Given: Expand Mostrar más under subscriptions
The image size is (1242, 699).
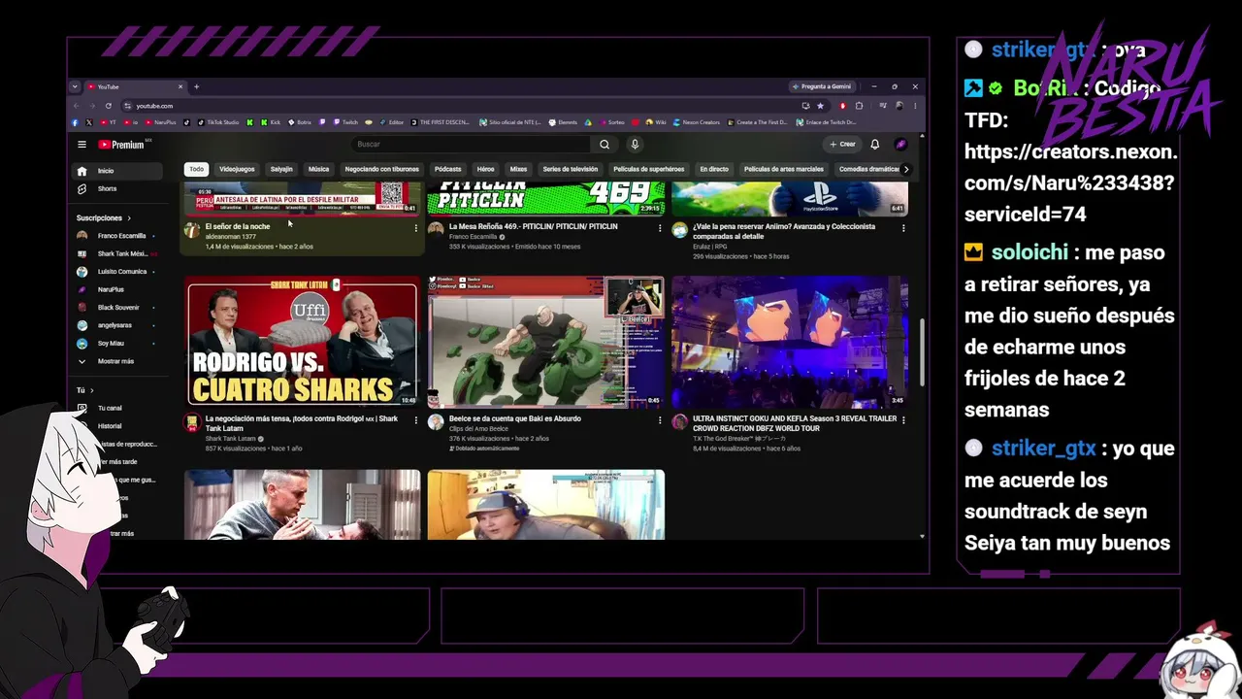Looking at the screenshot, I should tap(115, 361).
